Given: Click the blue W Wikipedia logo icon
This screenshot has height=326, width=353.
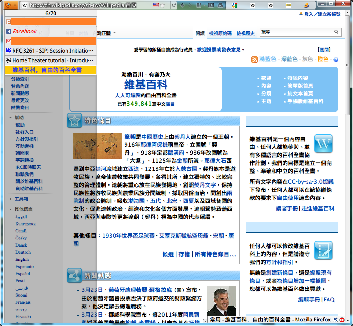Looking at the screenshot, I should coord(323,144).
